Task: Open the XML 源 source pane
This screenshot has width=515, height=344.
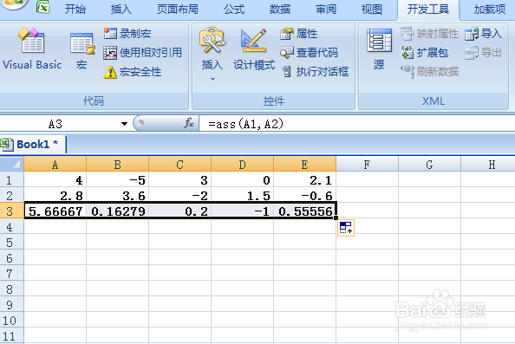Action: (x=379, y=49)
